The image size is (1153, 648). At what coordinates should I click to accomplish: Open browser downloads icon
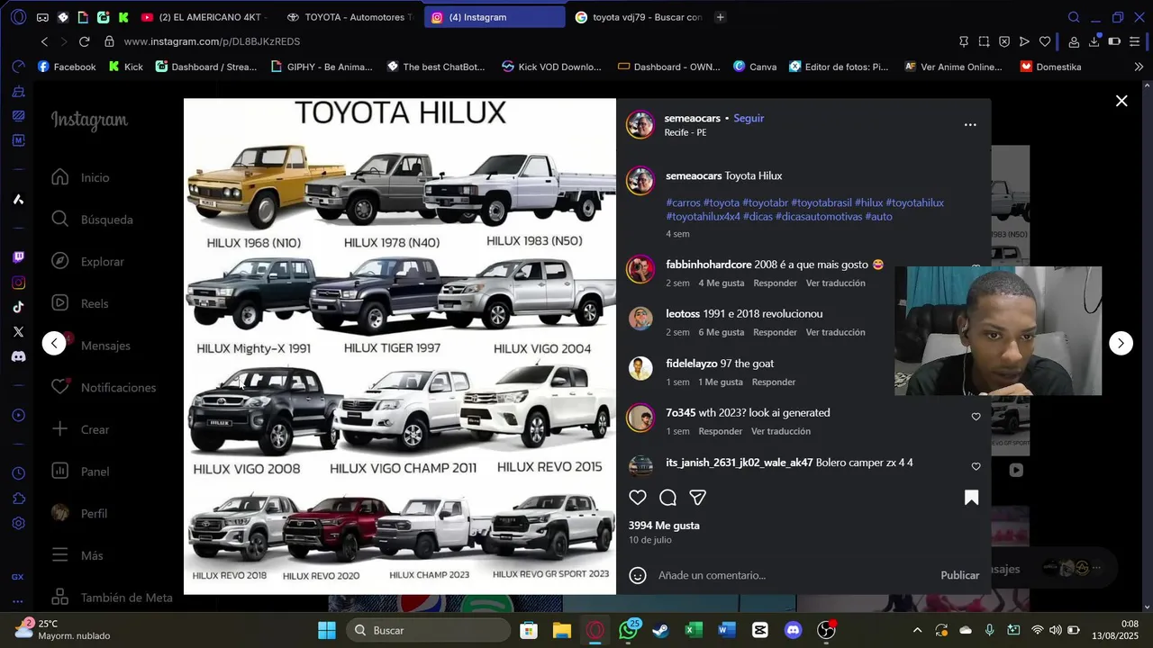(x=1094, y=41)
